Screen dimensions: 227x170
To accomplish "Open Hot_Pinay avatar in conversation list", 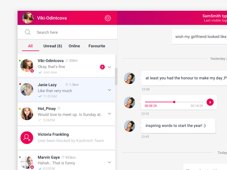I will (x=27, y=114).
